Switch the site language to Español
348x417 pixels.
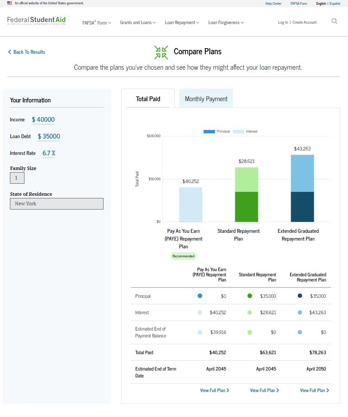pyautogui.click(x=335, y=3)
